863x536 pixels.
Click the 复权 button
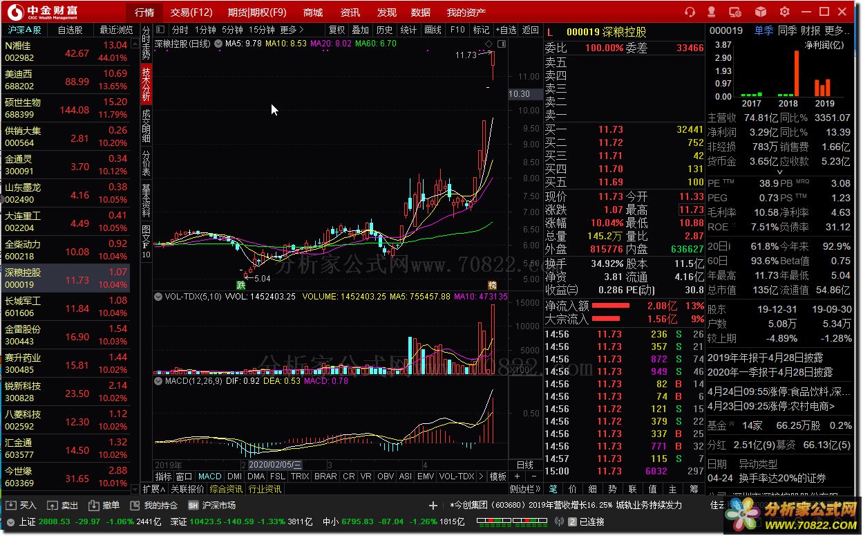336,30
